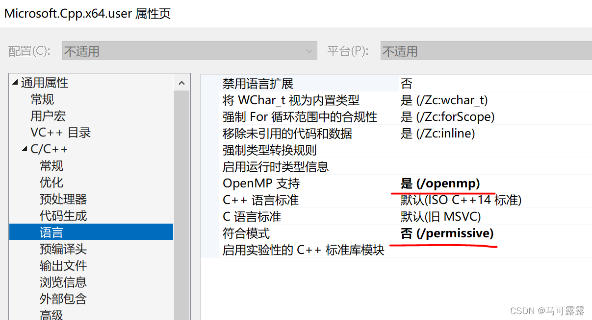Select the C++ 语言标准 property row
Screen dimensions: 592x320
343,200
